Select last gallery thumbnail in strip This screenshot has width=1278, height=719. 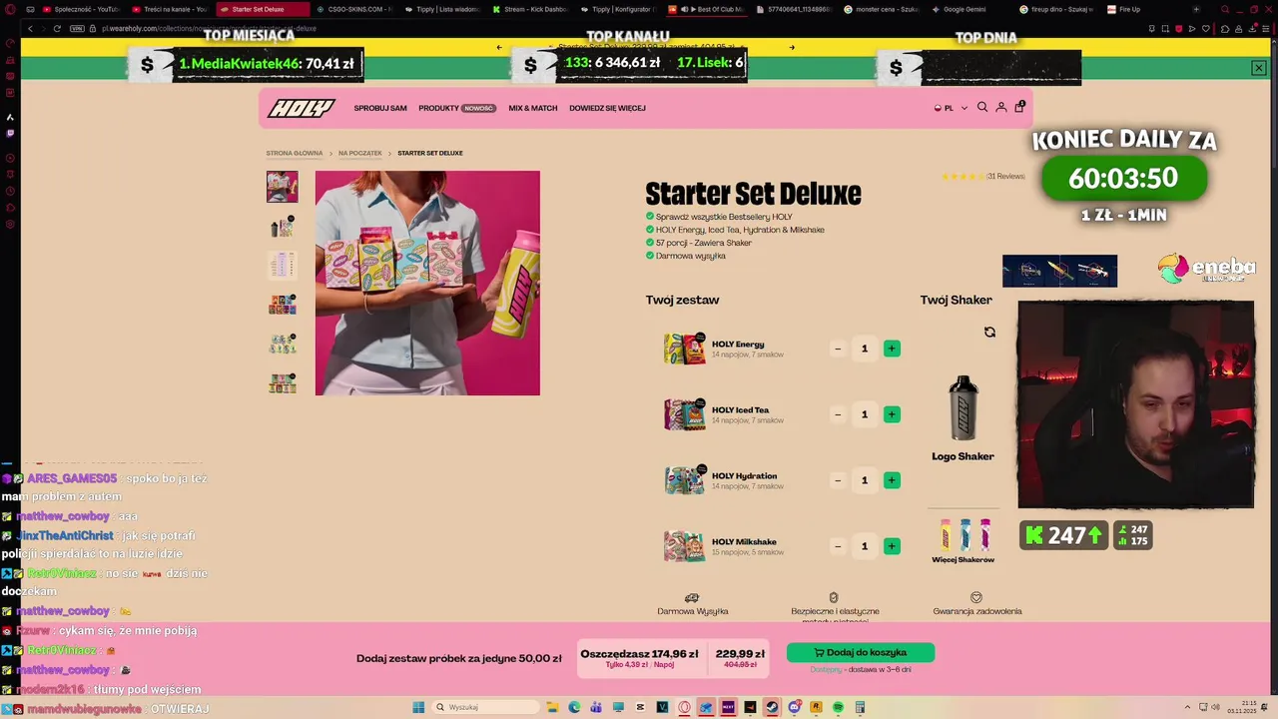pos(282,382)
